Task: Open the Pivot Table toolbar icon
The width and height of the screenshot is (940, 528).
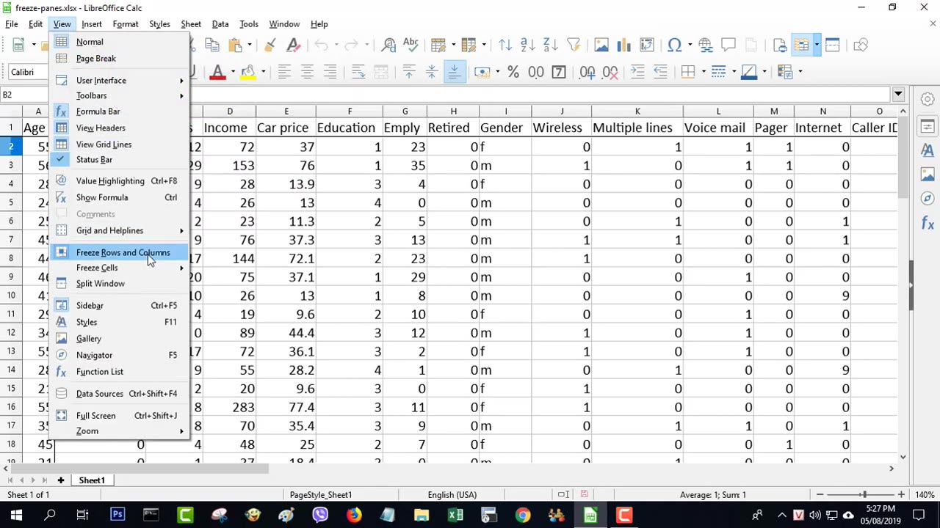Action: point(646,45)
